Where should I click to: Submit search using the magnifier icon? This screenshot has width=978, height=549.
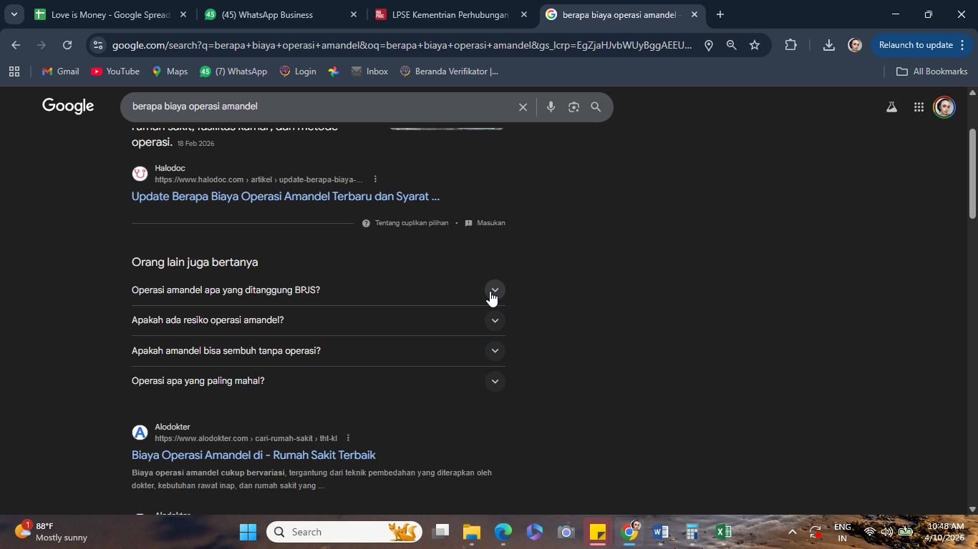[x=596, y=107]
